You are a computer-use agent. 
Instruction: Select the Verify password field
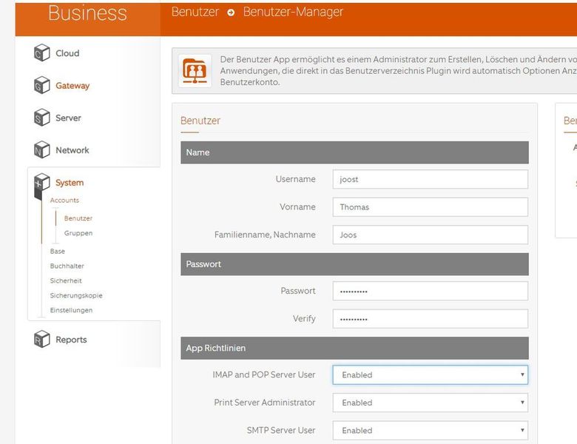tap(430, 319)
